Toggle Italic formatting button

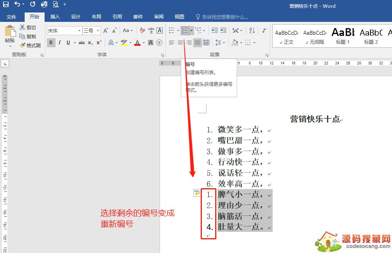pyautogui.click(x=59, y=43)
